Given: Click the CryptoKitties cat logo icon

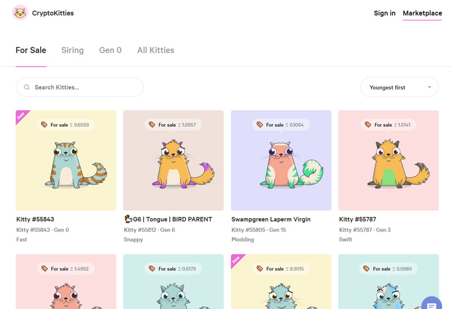Looking at the screenshot, I should (20, 13).
